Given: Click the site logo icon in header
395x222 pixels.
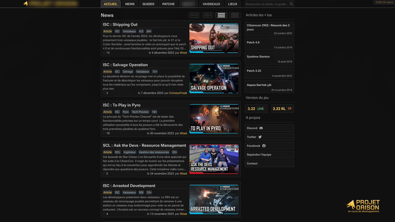Looking at the screenshot, I should coord(26,4).
